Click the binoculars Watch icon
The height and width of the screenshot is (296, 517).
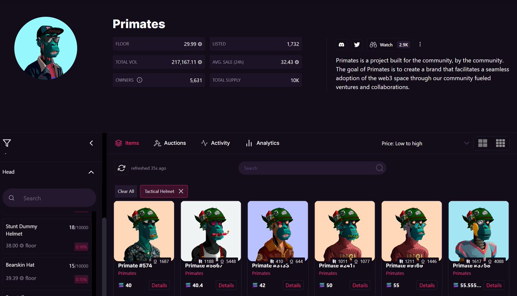coord(373,44)
